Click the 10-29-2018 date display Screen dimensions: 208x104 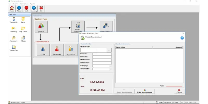(97, 82)
